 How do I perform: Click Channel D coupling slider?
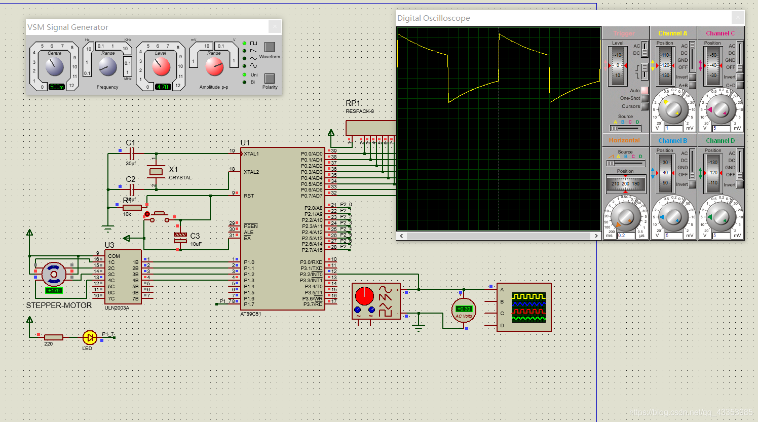coord(740,164)
